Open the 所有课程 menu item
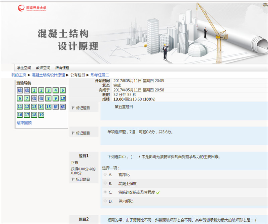 62,68
